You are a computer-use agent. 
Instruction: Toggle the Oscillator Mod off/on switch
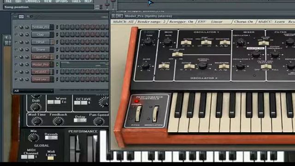(177, 54)
